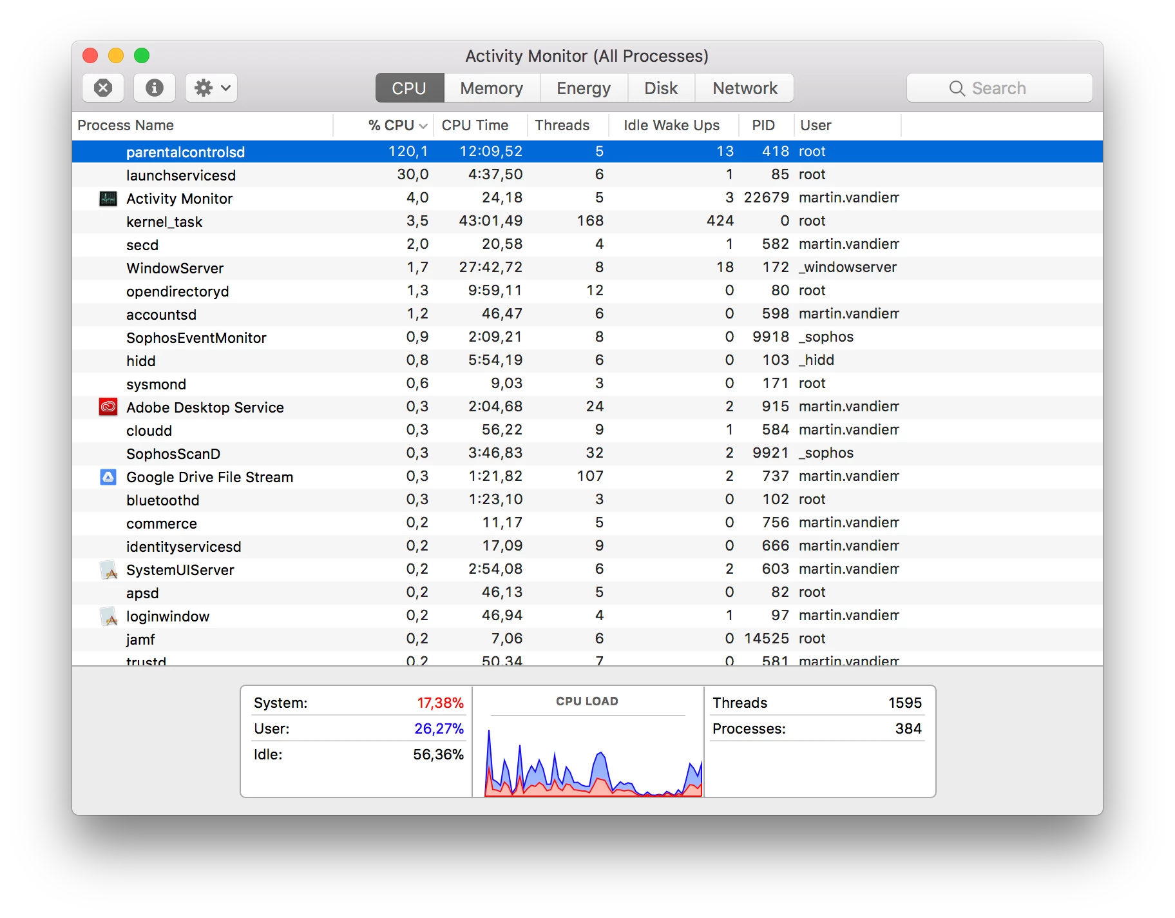Select the parentalcontrolsd process row
This screenshot has width=1175, height=918.
[587, 151]
